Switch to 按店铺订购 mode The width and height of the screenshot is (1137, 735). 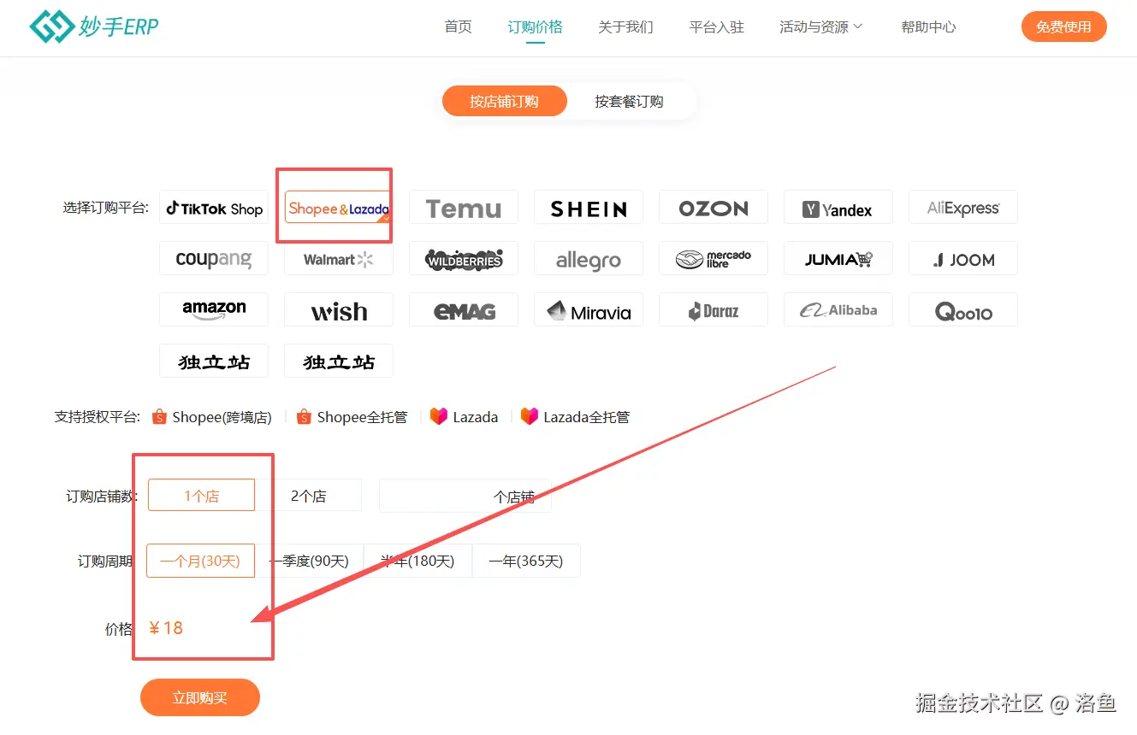click(505, 102)
